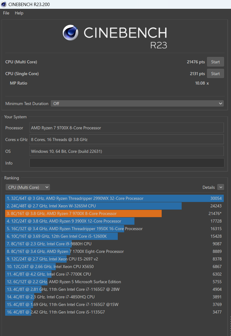The width and height of the screenshot is (231, 336).
Task: Open the Help menu
Action: pyautogui.click(x=19, y=13)
